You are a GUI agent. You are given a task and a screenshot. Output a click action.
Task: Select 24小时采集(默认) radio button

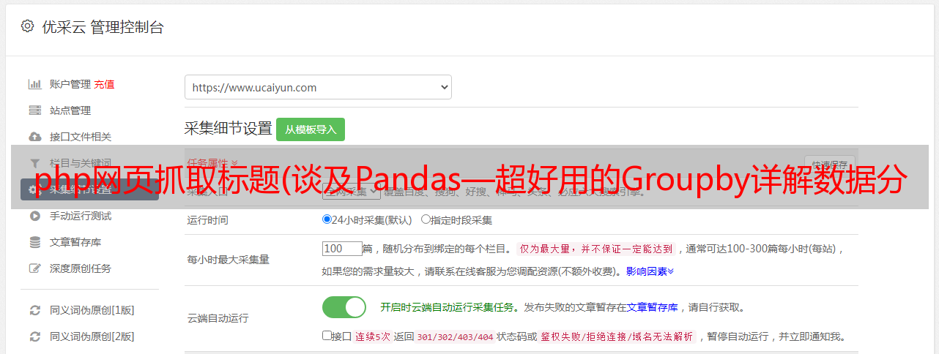(327, 219)
